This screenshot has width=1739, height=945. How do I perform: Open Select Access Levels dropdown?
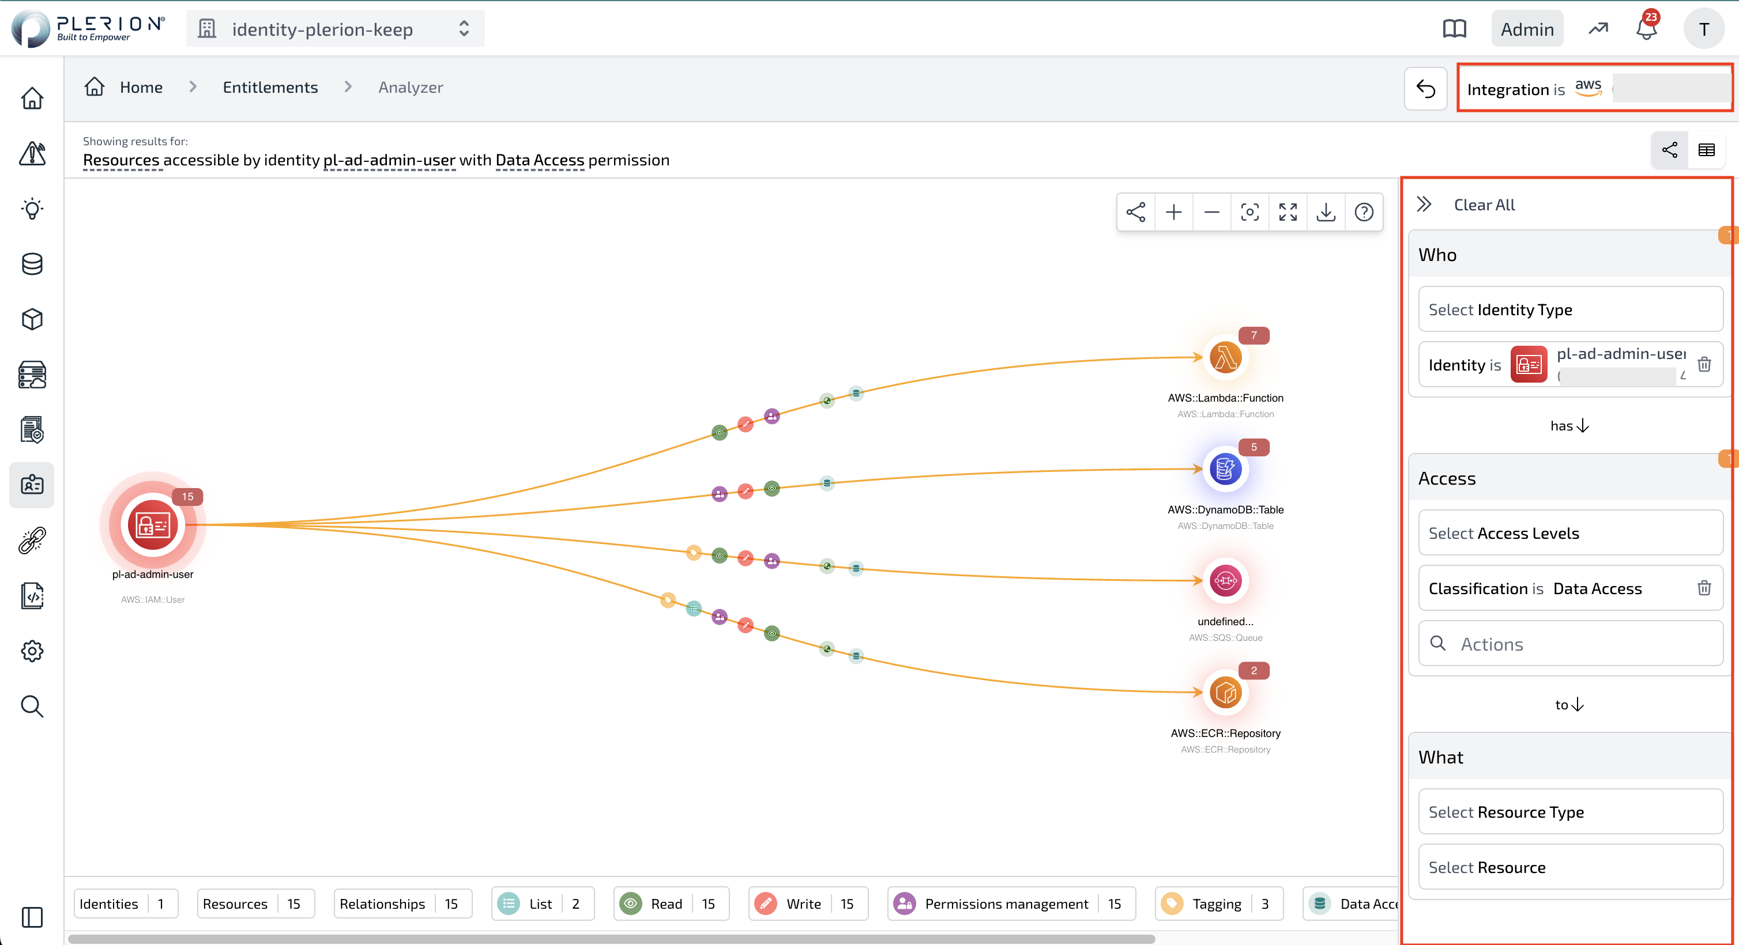pyautogui.click(x=1571, y=533)
